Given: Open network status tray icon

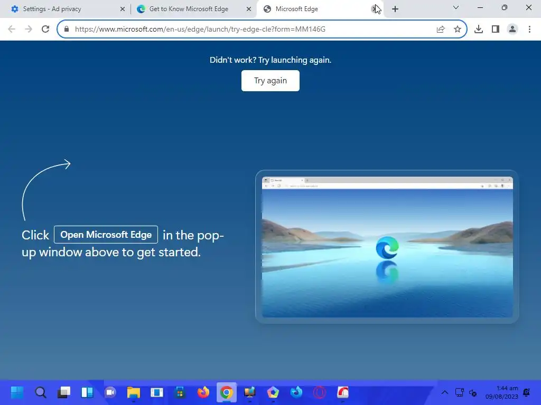Looking at the screenshot, I should (459, 392).
